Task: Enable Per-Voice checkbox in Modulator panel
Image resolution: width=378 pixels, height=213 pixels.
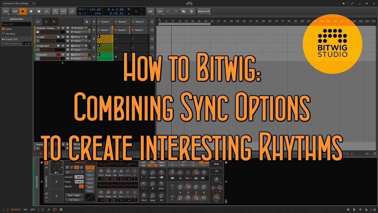Action: 4,34
